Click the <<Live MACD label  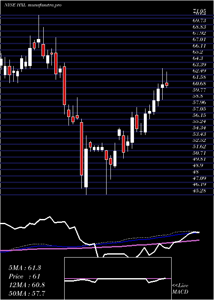[180, 288]
